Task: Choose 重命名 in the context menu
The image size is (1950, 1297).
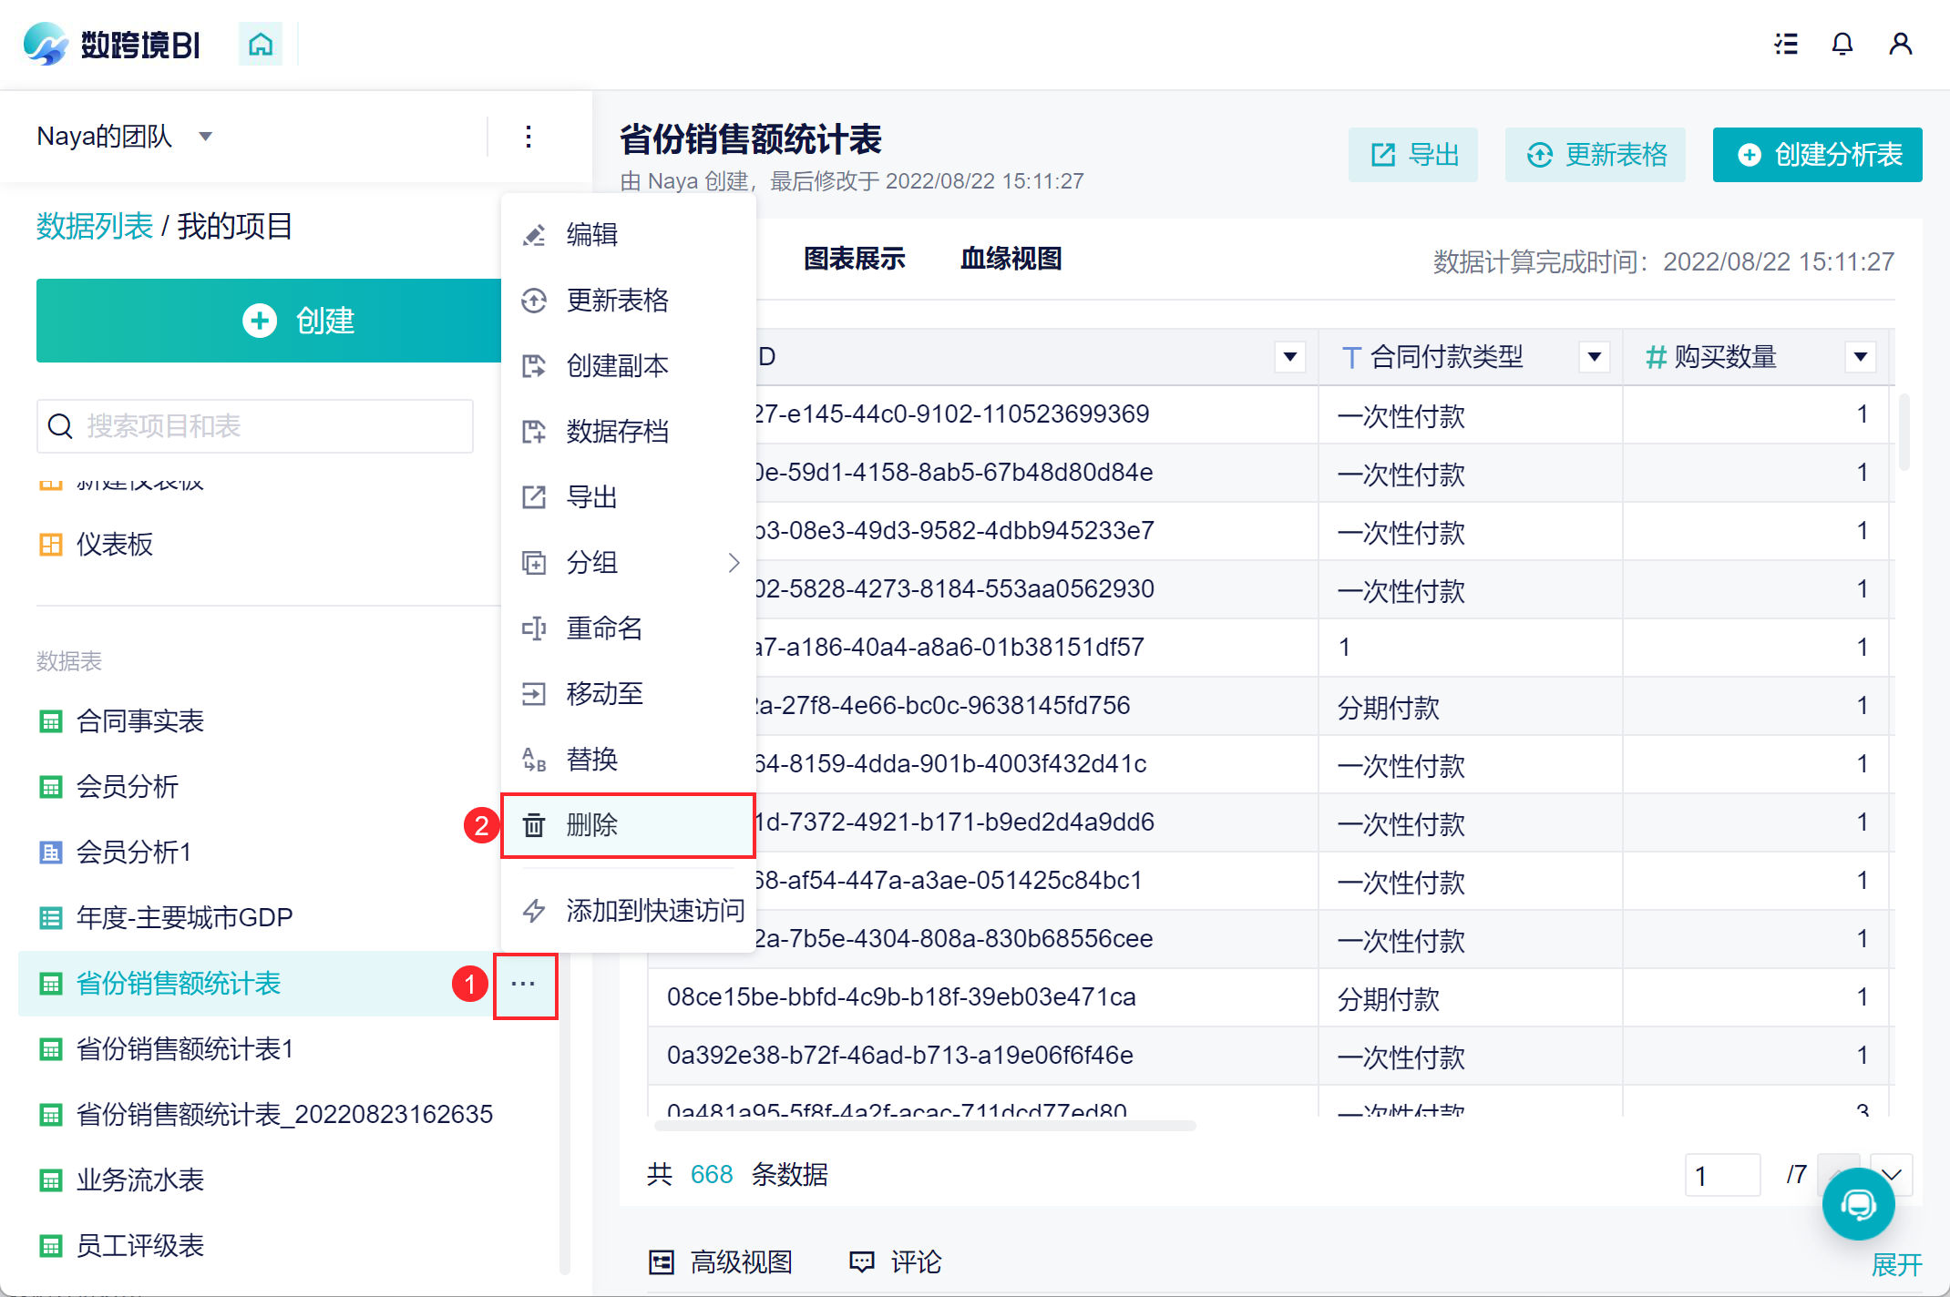Action: pyautogui.click(x=604, y=628)
